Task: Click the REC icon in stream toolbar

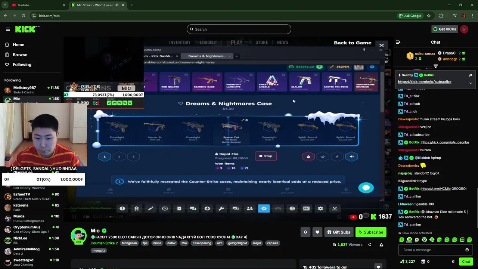Action: 306,208
